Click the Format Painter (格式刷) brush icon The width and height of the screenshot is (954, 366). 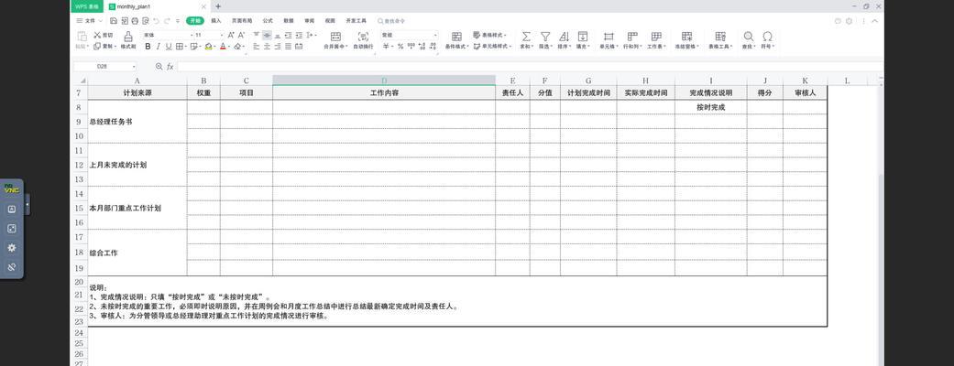tap(128, 36)
